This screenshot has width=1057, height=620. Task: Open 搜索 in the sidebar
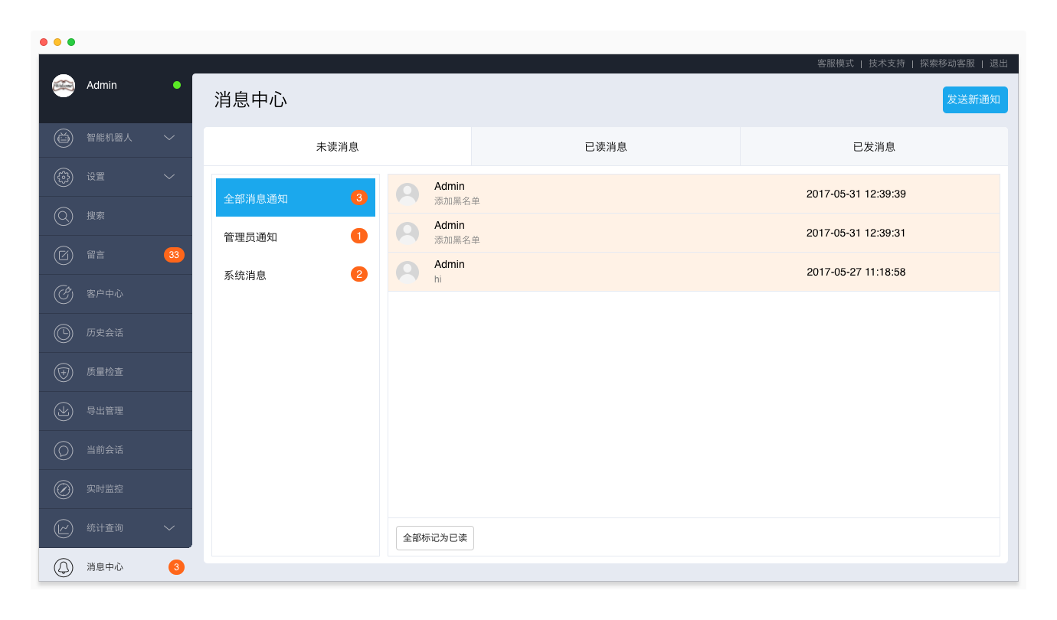point(96,216)
